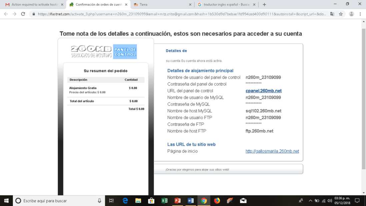Screen dimensions: 366x206
Task: Open a new browser tab with plus button
Action: point(264,5)
